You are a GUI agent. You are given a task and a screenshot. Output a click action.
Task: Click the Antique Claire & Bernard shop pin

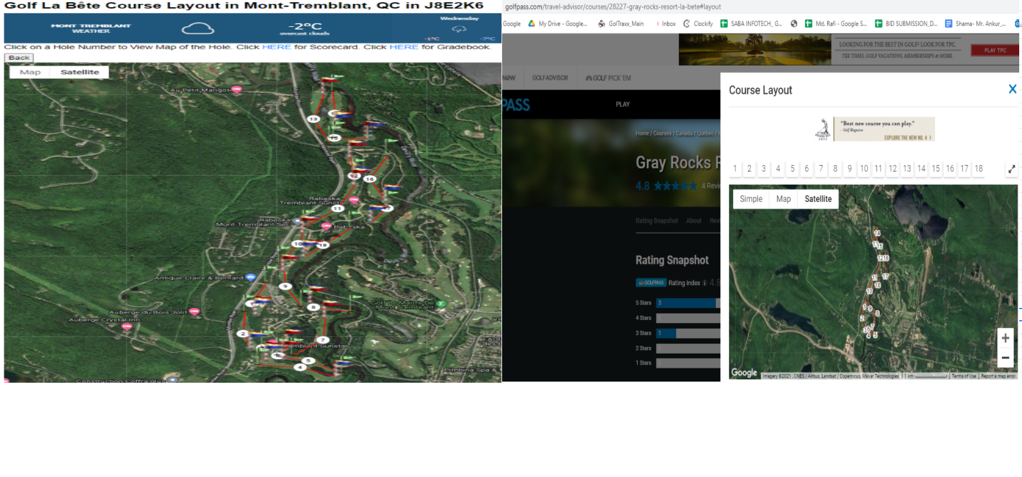[250, 277]
